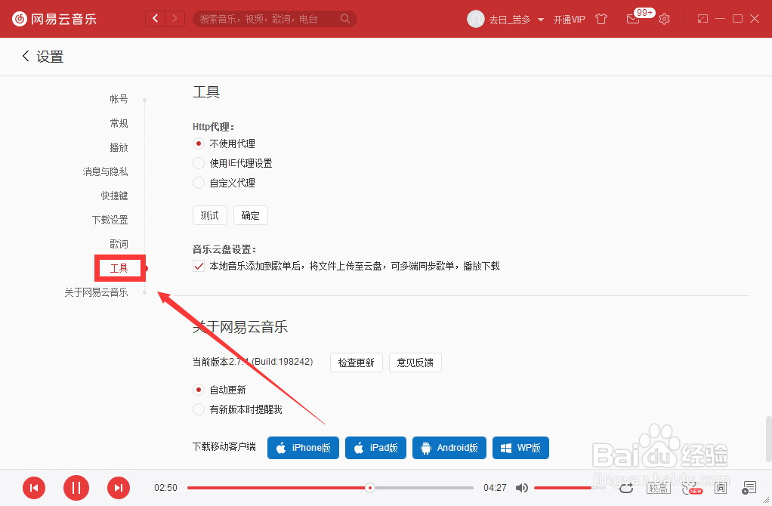Select 自定义代理 radio option
Viewport: 772px width, 506px height.
pyautogui.click(x=199, y=183)
